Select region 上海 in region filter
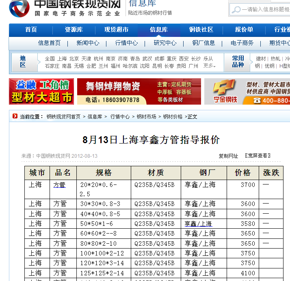Viewport: 290px width, 281px height. (x=62, y=59)
